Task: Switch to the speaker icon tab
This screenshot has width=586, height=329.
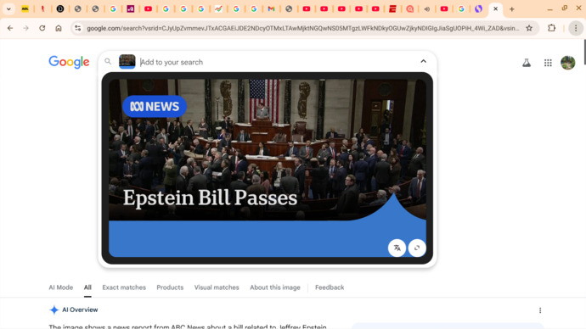Action: click(427, 9)
